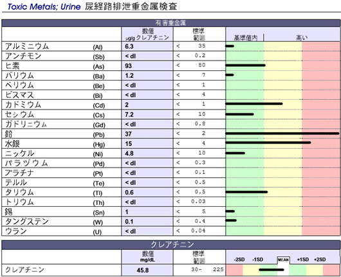Click the reference range 0.1 for Pt

200,172
